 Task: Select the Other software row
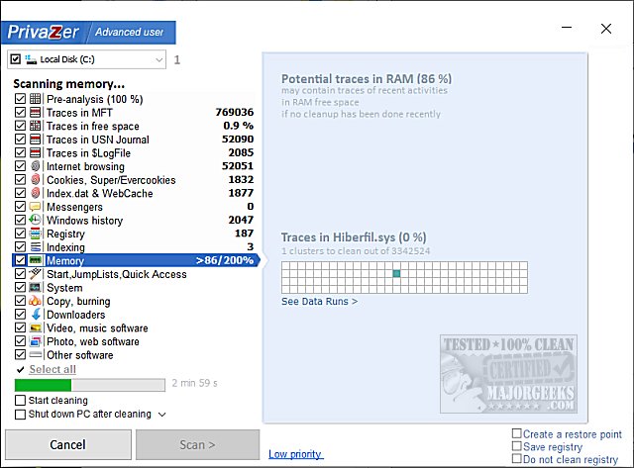click(135, 355)
